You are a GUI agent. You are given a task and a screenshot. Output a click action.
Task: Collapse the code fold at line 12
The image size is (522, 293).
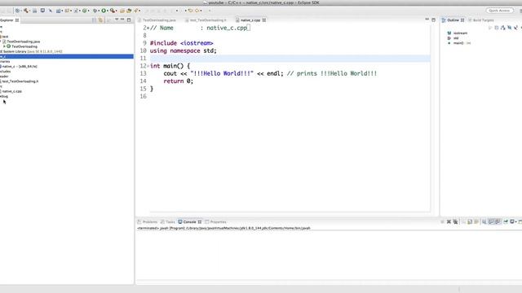(x=148, y=66)
